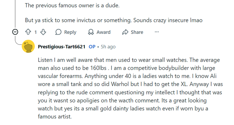Viewport: 234px width, 125px height.
Task: Open the 5h ago timestamp permalink
Action: coord(108,47)
